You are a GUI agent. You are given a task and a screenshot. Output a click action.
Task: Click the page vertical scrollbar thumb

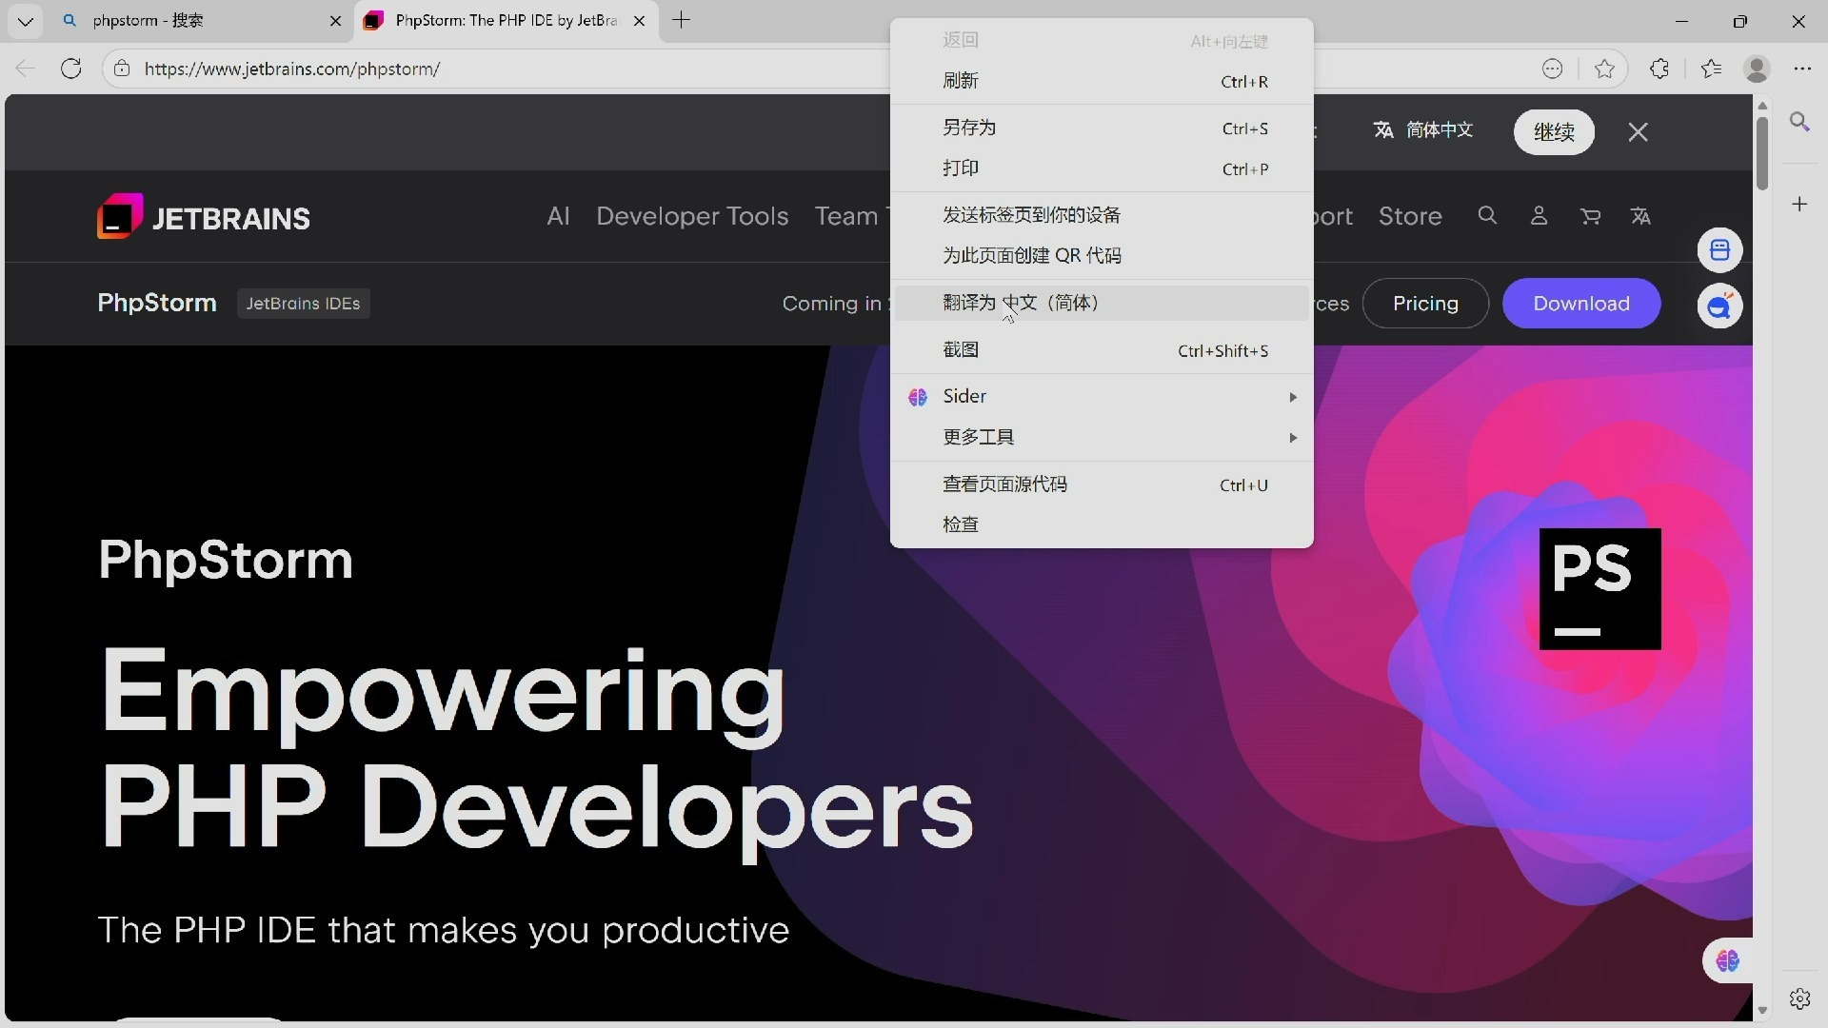(1762, 152)
